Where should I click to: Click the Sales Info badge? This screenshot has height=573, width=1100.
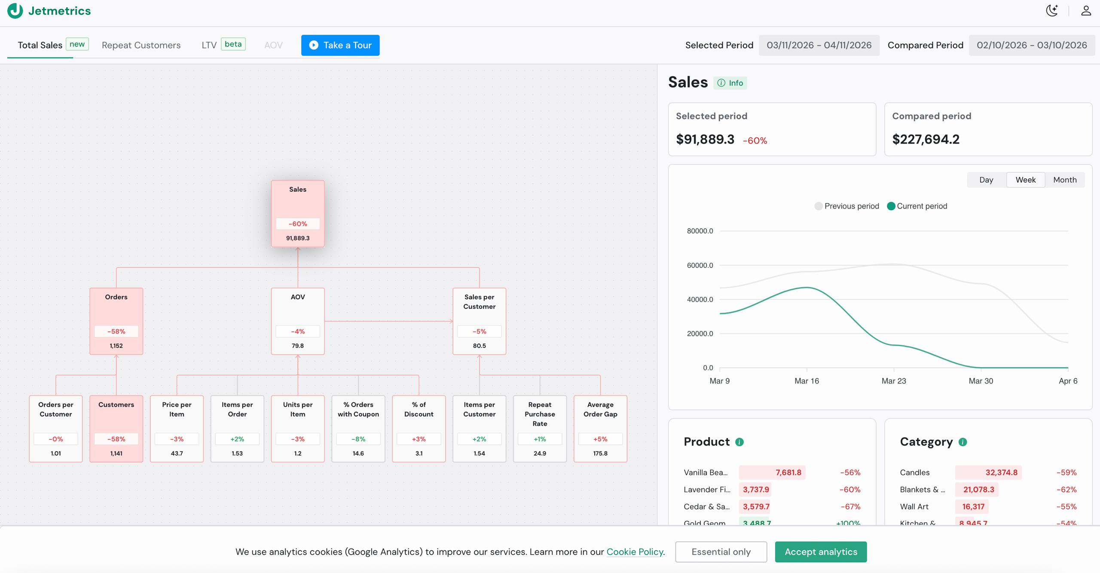730,83
